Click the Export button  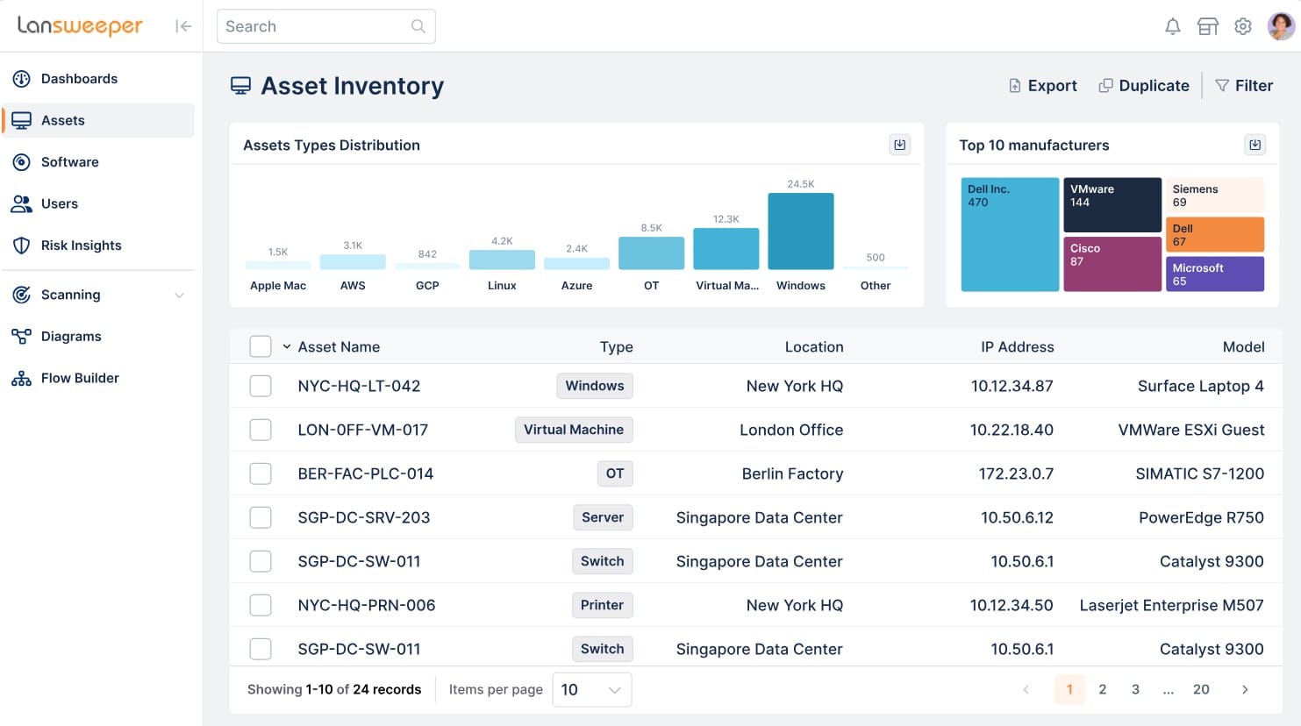[1042, 86]
